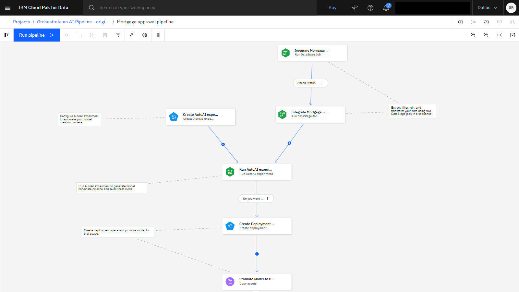Screen dimensions: 519x292
Task: Open the Orchestrate an AI Pipeline breadcrumb
Action: click(x=73, y=22)
